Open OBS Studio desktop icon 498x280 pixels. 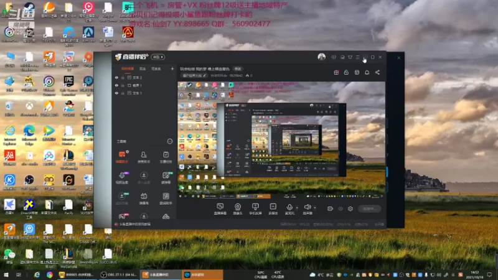click(29, 182)
